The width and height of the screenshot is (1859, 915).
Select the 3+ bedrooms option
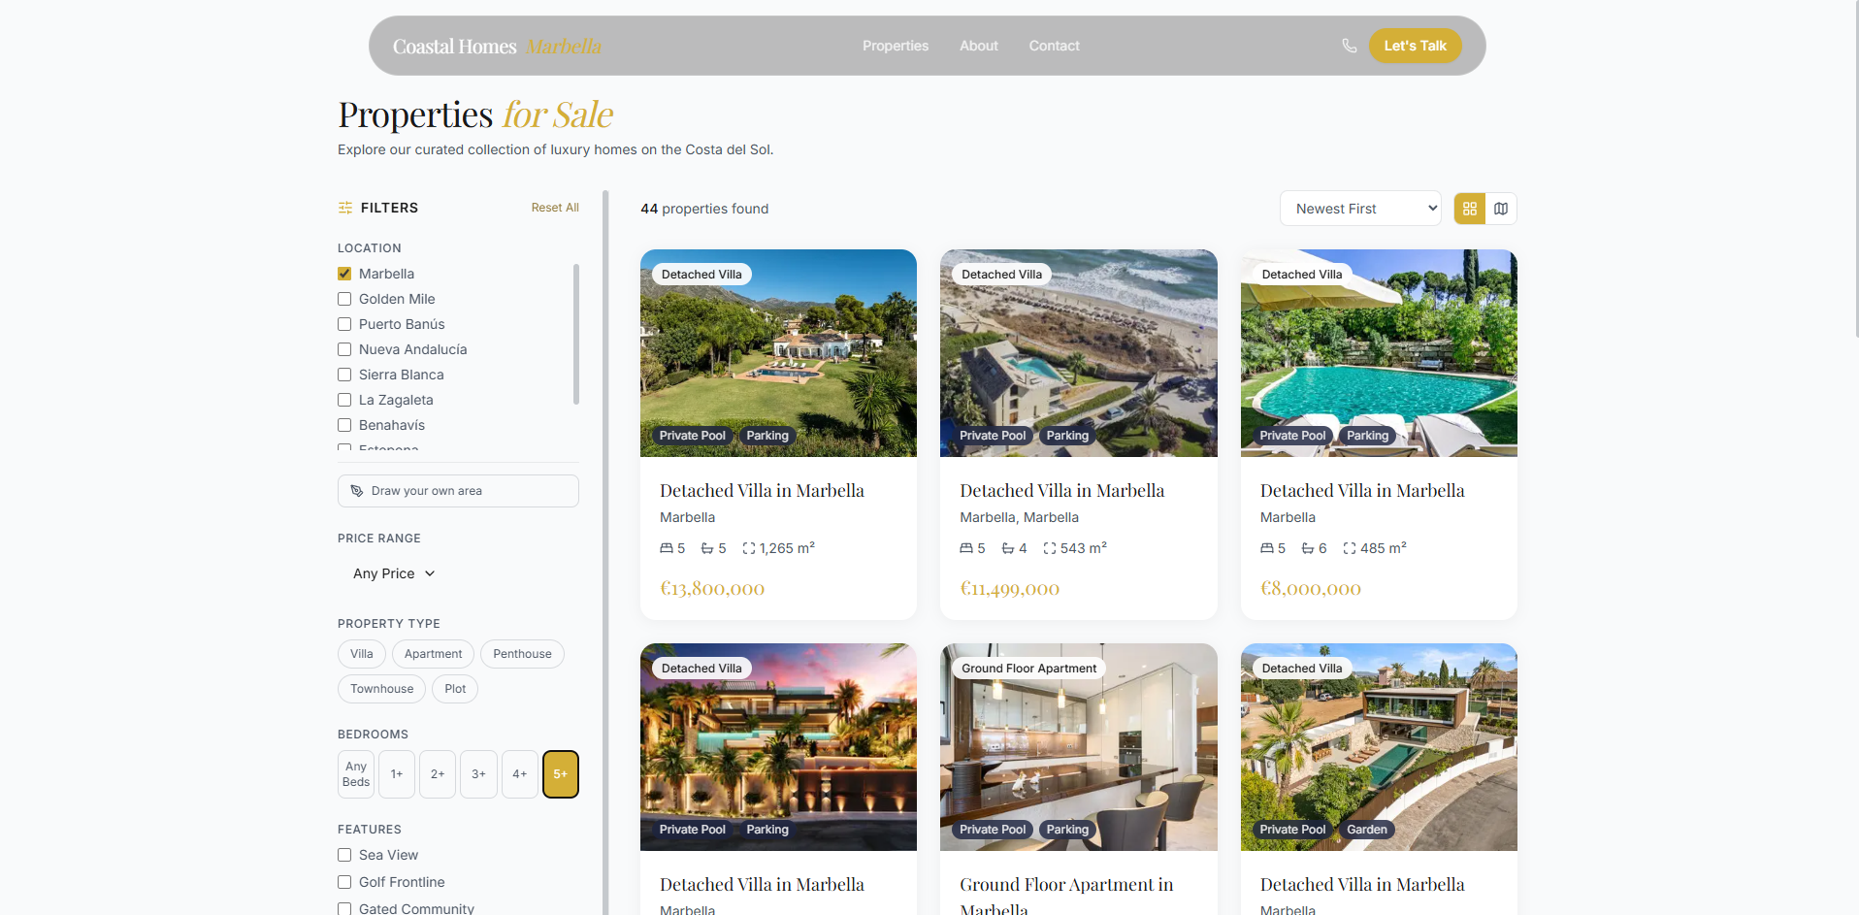pyautogui.click(x=477, y=773)
